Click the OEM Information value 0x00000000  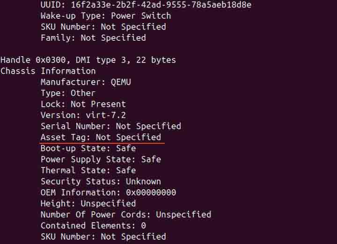coord(151,192)
